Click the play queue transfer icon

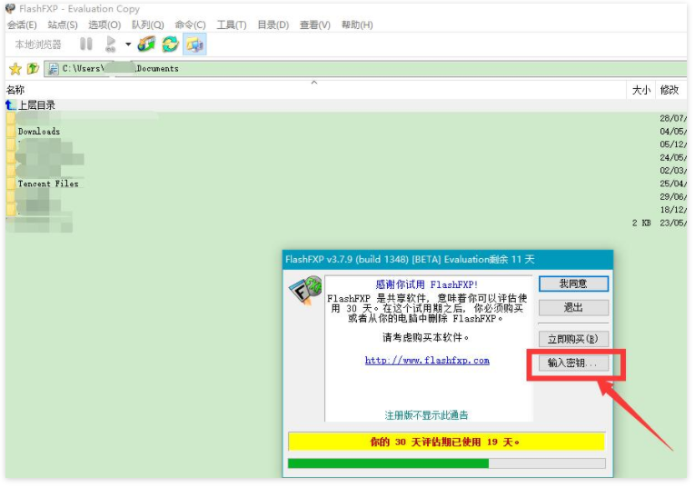pyautogui.click(x=110, y=44)
